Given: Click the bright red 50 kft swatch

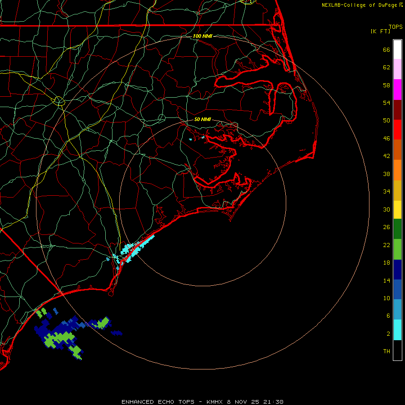Looking at the screenshot, I should coord(397,130).
